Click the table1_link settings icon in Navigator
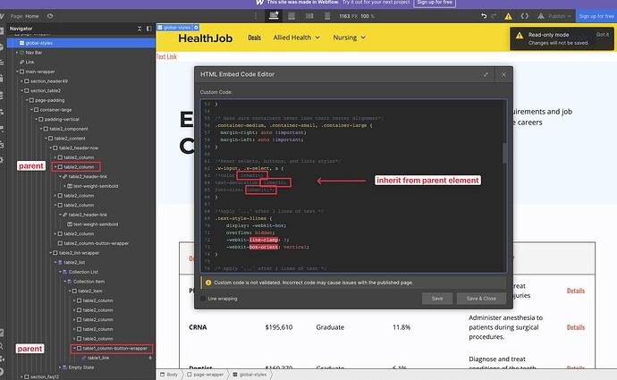Screen dimensions: 617x380 click(150, 358)
